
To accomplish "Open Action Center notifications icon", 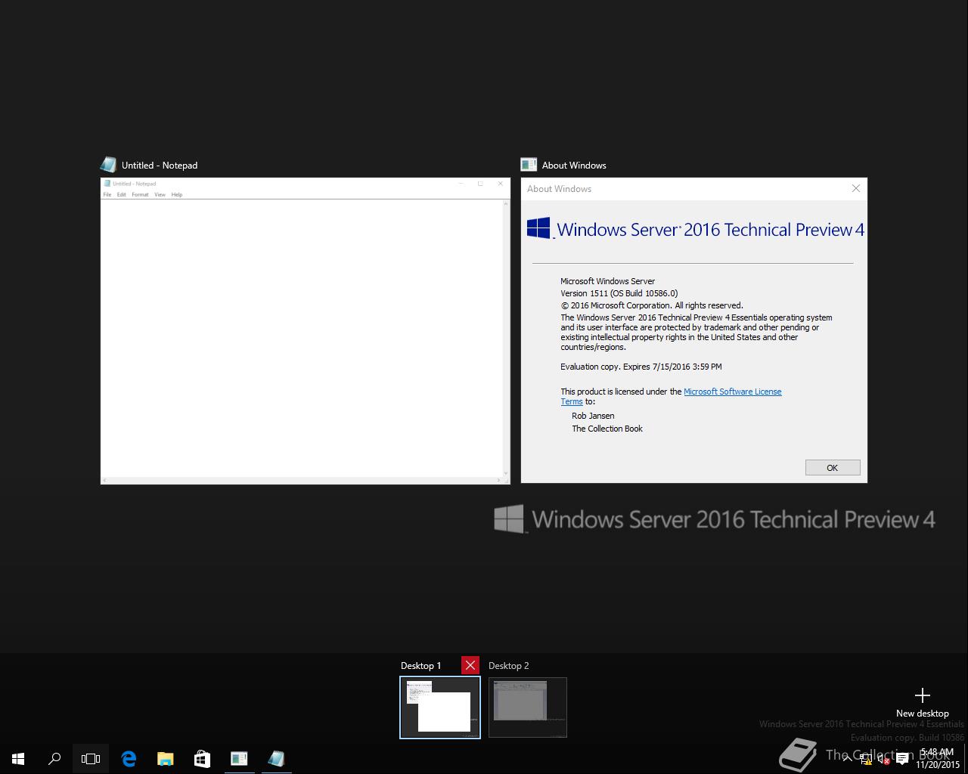I will coord(902,760).
